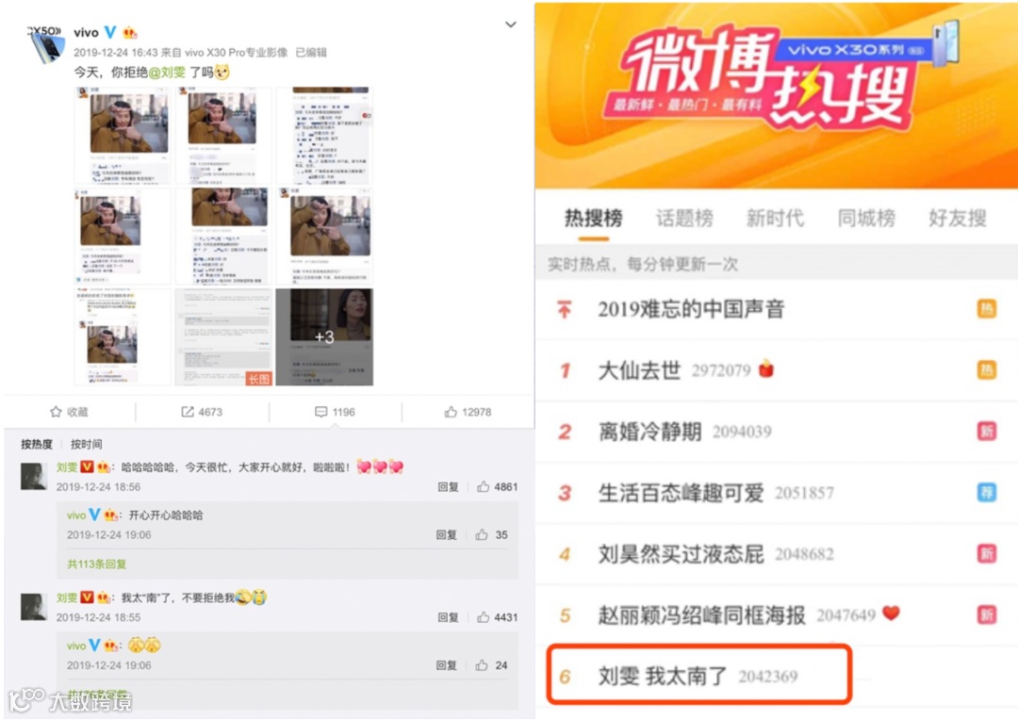Like vivo's reply with 35 likes
Viewport: 1018px width, 720px height.
(481, 535)
